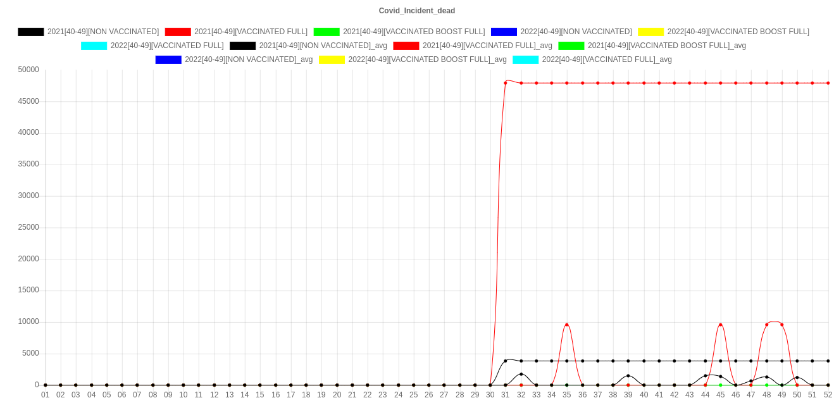Viewport: 834px width, 417px height.
Task: Click blue swatch for 2022[40-49][NON VACCINATED]
Action: point(503,32)
